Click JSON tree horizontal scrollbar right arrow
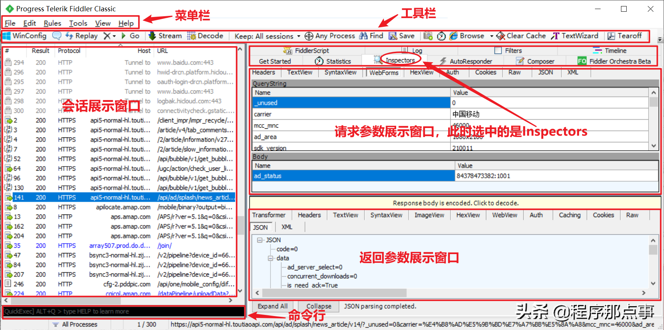Viewport: 664px width, 330px height. pyautogui.click(x=644, y=293)
